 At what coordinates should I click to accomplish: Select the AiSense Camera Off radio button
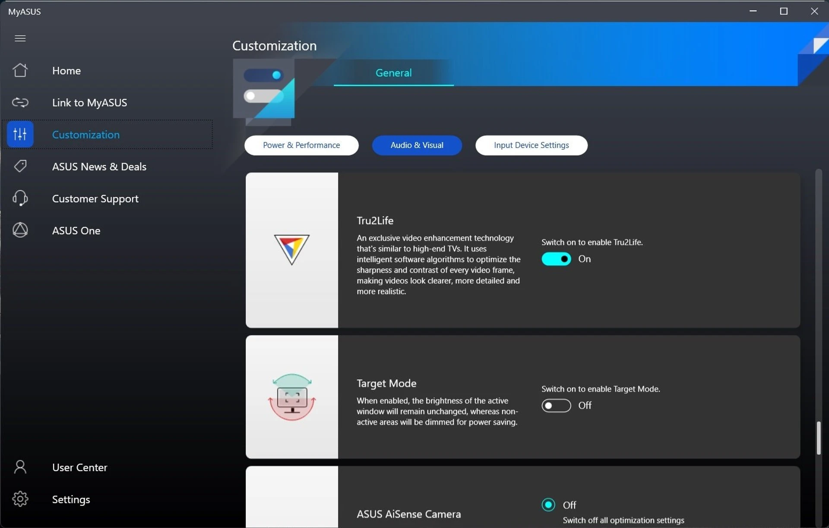coord(548,505)
